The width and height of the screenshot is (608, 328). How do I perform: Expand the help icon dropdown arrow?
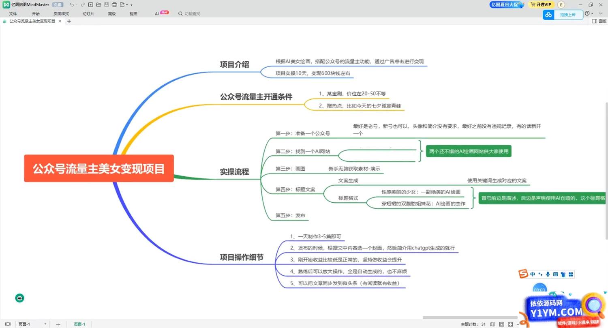[591, 14]
